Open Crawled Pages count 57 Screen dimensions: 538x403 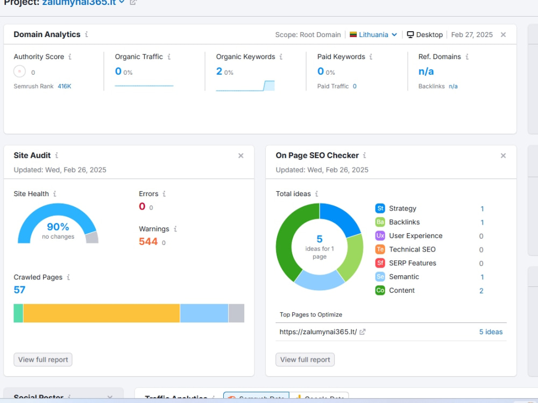coord(19,290)
